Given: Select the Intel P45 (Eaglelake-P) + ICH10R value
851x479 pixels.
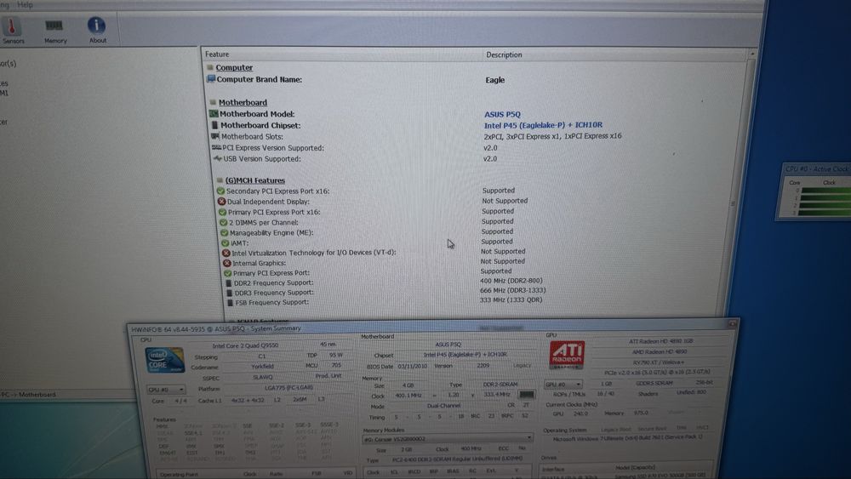Looking at the screenshot, I should click(543, 125).
